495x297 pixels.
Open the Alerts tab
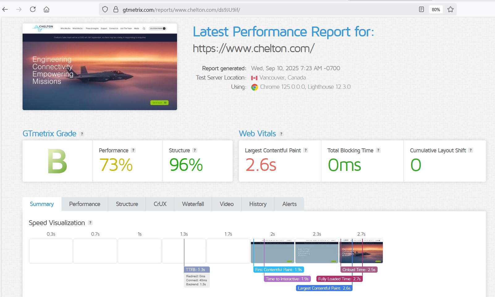click(290, 204)
